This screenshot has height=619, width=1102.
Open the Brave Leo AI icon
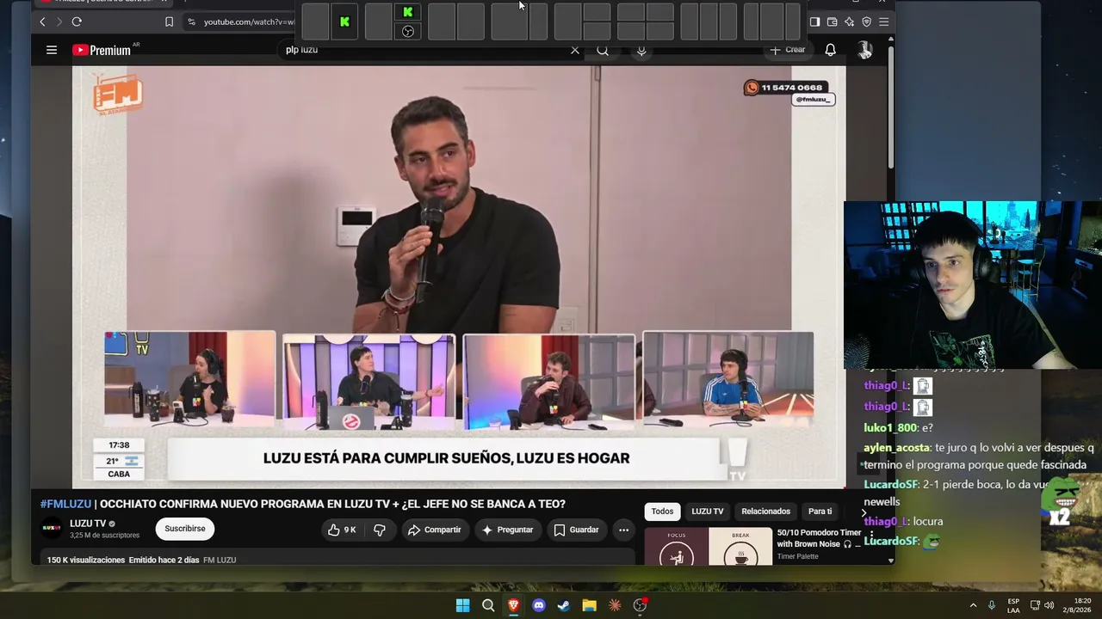pos(849,21)
